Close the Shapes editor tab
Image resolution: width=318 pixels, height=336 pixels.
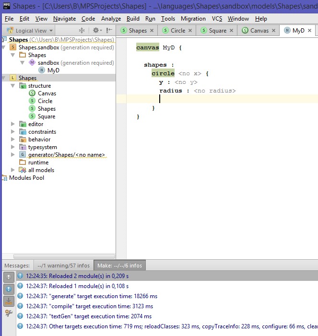pos(152,30)
